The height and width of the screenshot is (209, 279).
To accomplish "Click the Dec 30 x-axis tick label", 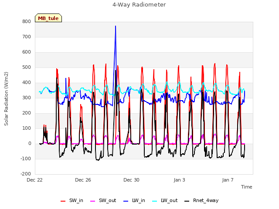I will [132, 180].
